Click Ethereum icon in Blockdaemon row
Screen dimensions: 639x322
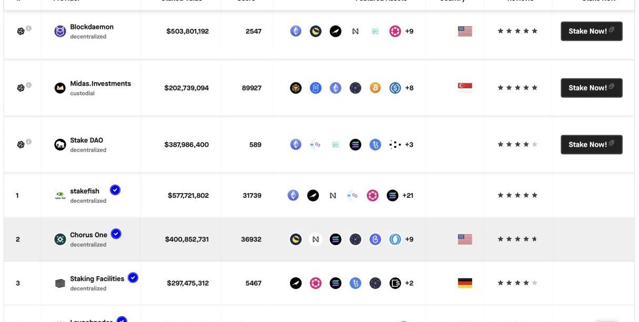[296, 31]
